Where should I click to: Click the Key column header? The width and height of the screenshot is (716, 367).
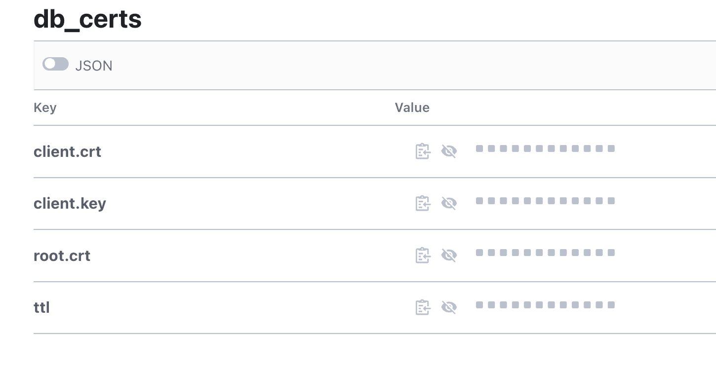tap(45, 108)
